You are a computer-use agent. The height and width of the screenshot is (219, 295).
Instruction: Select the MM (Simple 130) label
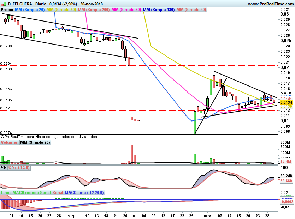pyautogui.click(x=159, y=10)
